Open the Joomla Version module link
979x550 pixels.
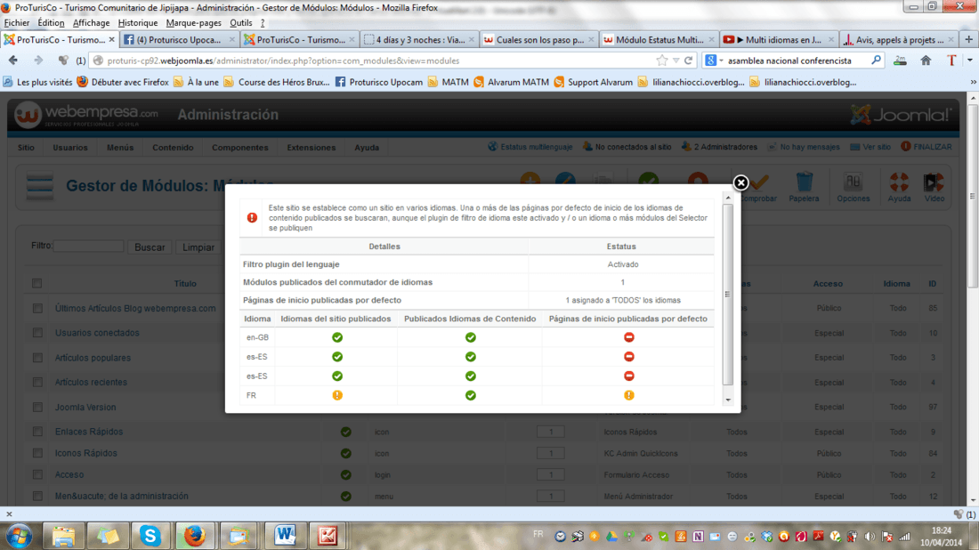coord(85,407)
